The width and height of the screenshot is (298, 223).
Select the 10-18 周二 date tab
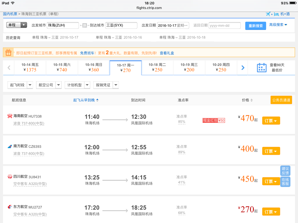pos(157,67)
